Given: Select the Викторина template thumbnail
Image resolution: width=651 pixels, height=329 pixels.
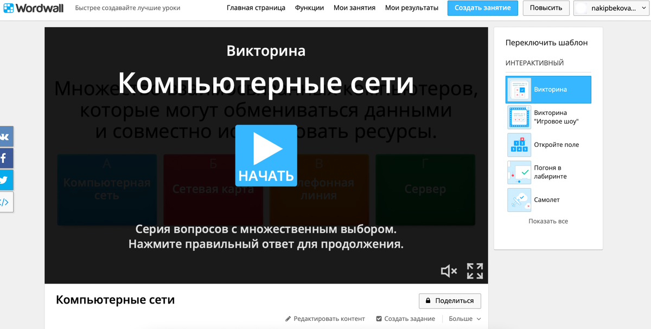Looking at the screenshot, I should [519, 89].
